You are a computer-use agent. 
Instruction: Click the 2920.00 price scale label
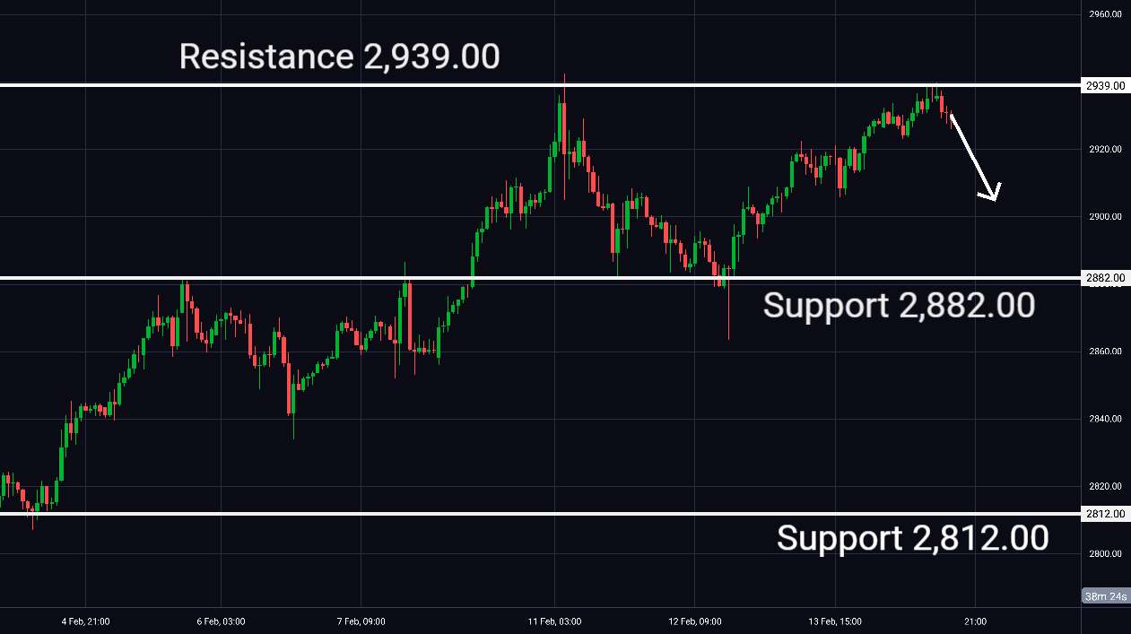tap(1104, 149)
